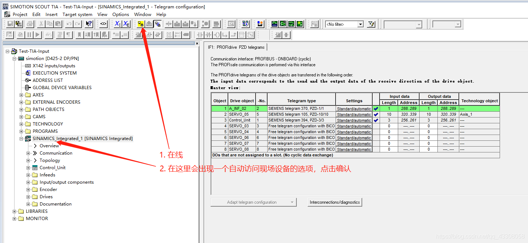Toggle the blue checkmark for Control_Unit row
The height and width of the screenshot is (243, 528).
point(376,120)
